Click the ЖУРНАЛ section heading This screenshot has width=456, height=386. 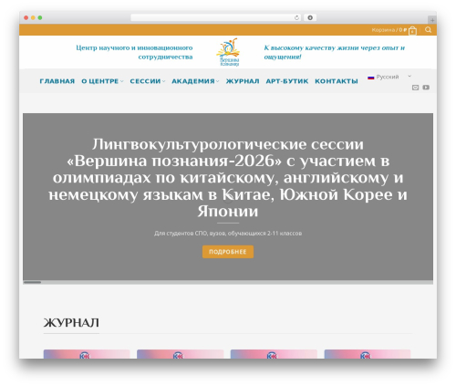tap(71, 323)
